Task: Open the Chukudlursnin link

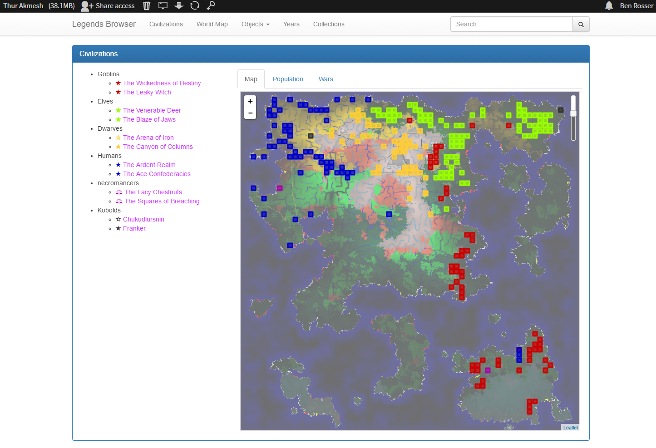Action: click(143, 219)
